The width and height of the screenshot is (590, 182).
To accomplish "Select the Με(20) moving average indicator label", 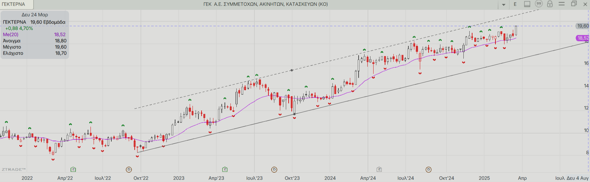I will (11, 34).
